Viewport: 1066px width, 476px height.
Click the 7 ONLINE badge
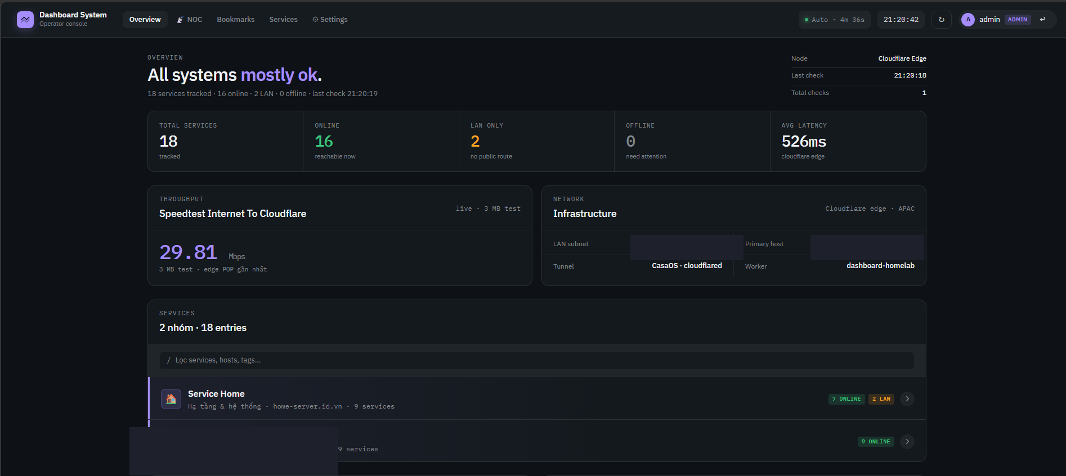click(846, 399)
